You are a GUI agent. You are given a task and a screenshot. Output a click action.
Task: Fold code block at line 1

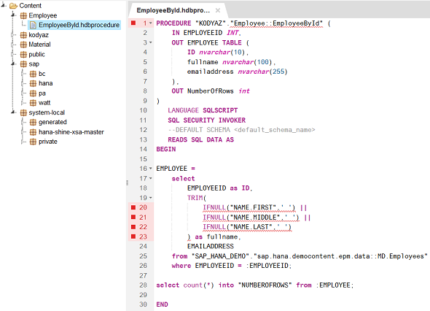tap(151, 23)
